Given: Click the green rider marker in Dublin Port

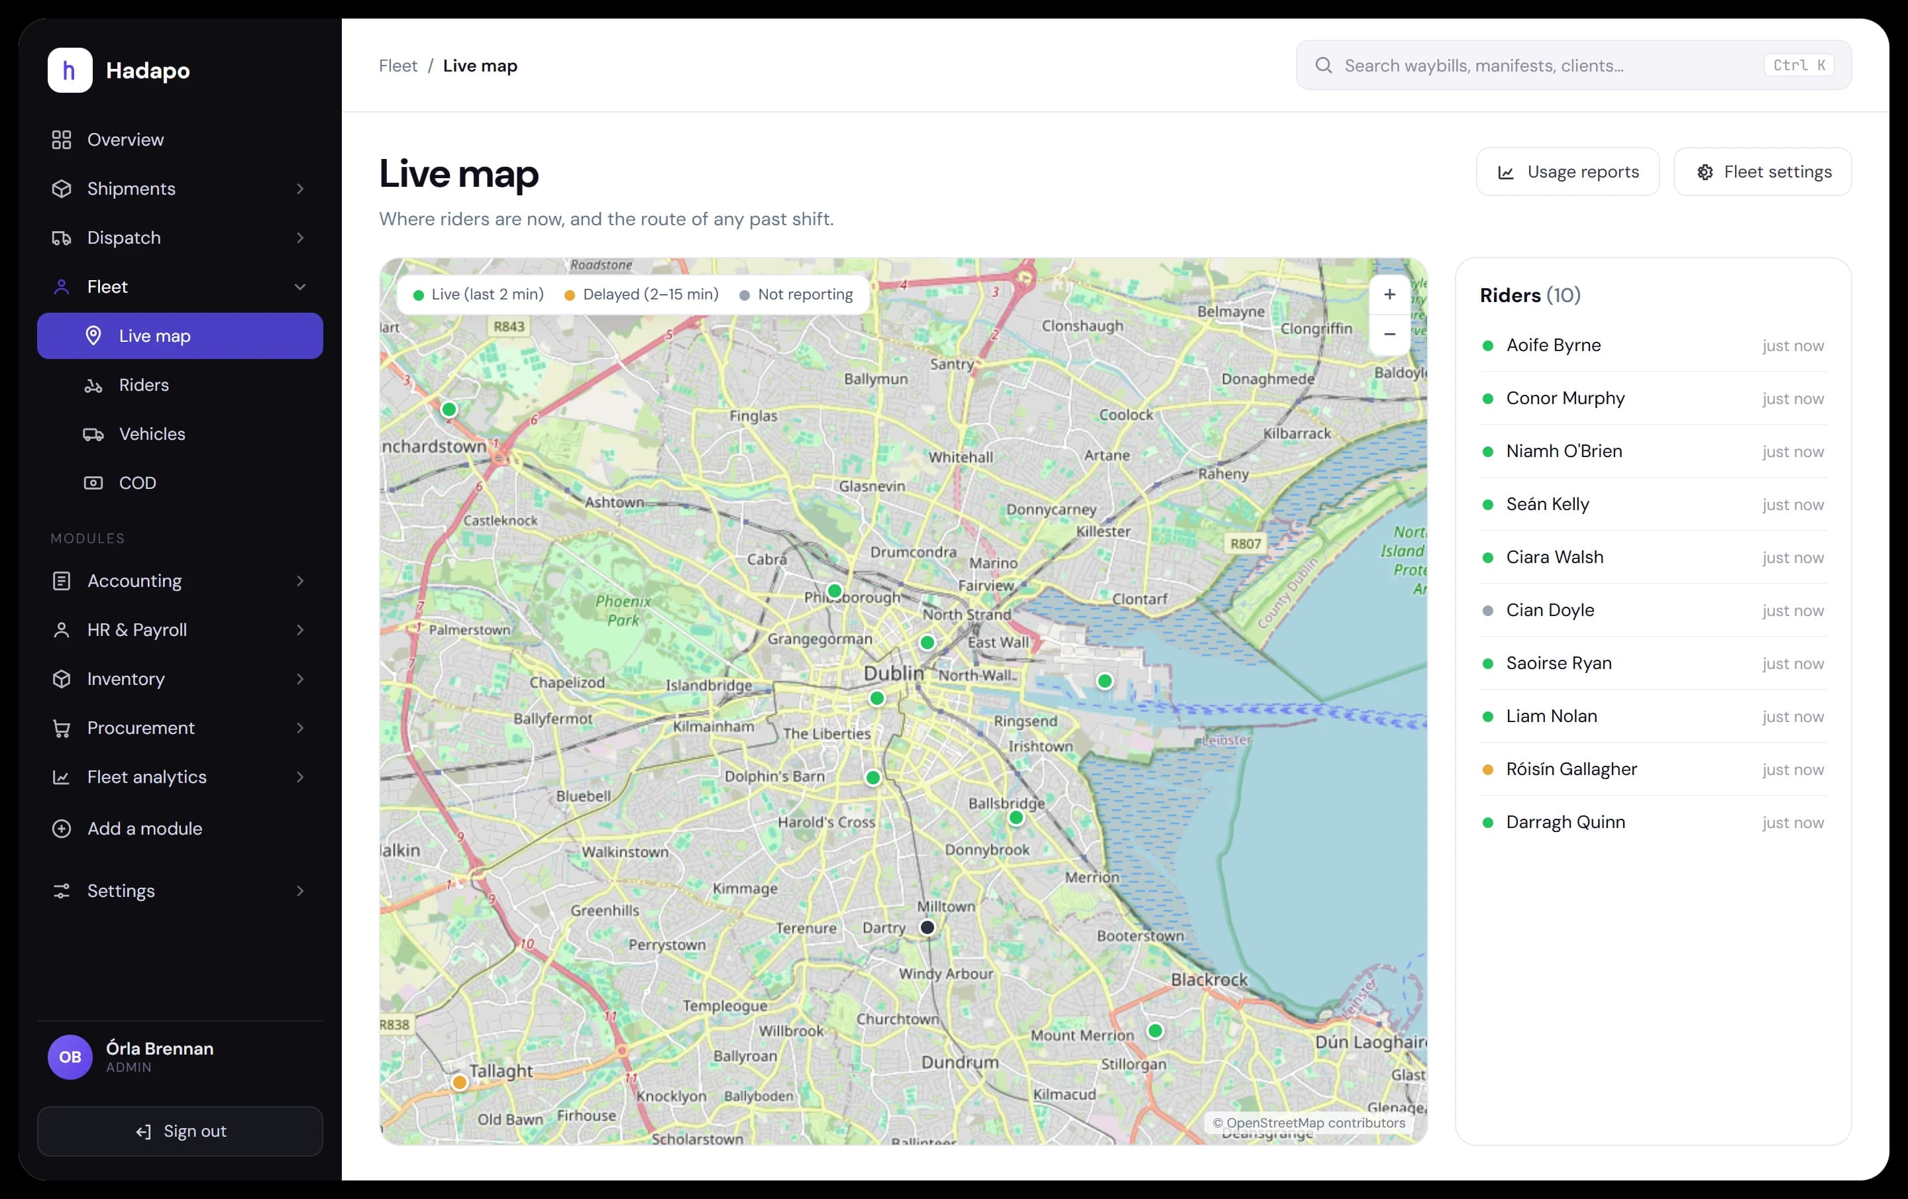Looking at the screenshot, I should pyautogui.click(x=1104, y=682).
